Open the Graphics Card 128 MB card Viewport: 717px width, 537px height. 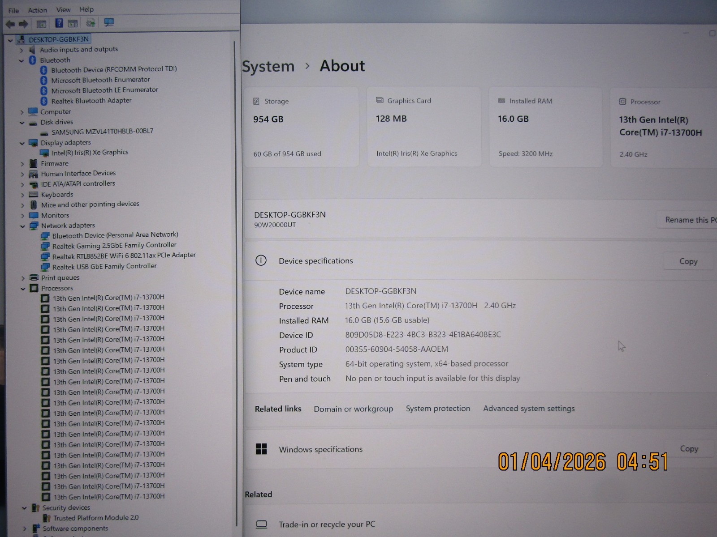(424, 127)
